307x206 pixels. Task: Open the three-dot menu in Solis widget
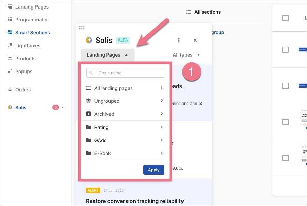[x=179, y=40]
